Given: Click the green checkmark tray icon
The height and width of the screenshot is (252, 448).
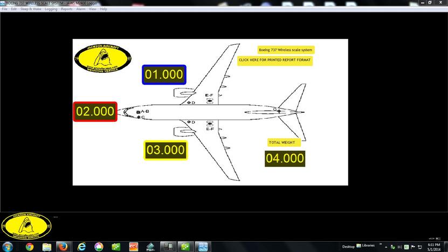Looking at the screenshot, I should (x=393, y=247).
